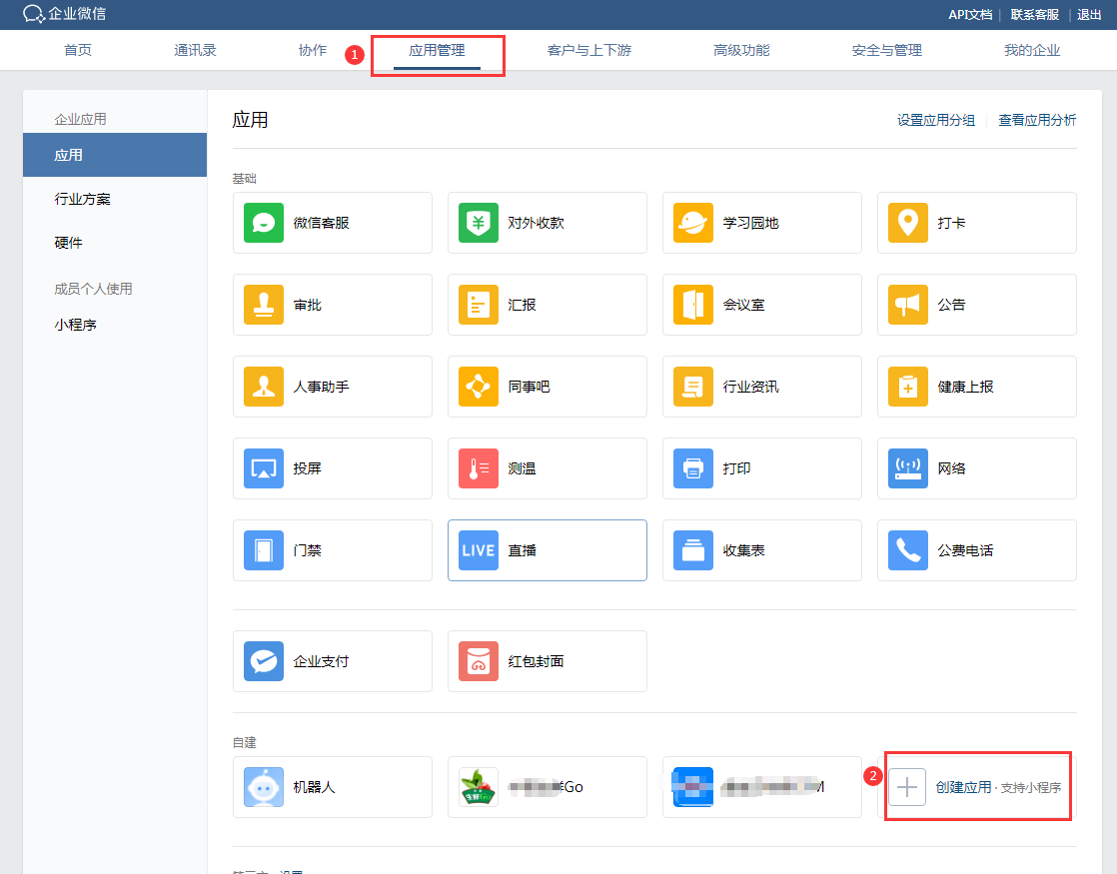Click the 公费电话 phone icon
Viewport: 1117px width, 874px height.
(908, 550)
